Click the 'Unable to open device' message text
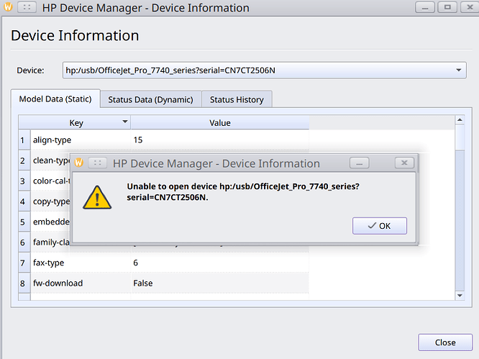479x359 pixels. [x=243, y=192]
